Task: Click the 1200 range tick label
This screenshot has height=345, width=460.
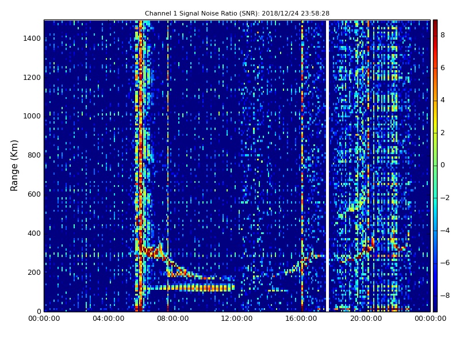Action: (x=32, y=78)
